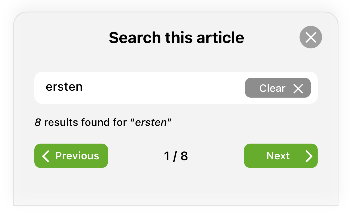Go to the next search result
Screen dimensions: 351x219
[281, 156]
